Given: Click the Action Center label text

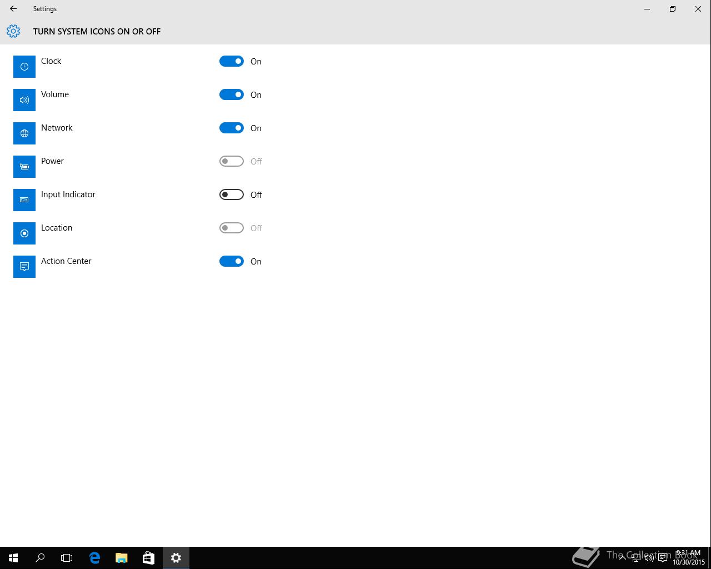Looking at the screenshot, I should 66,261.
